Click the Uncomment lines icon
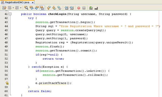Screen dimensions: 162x97 (x=96, y=8)
